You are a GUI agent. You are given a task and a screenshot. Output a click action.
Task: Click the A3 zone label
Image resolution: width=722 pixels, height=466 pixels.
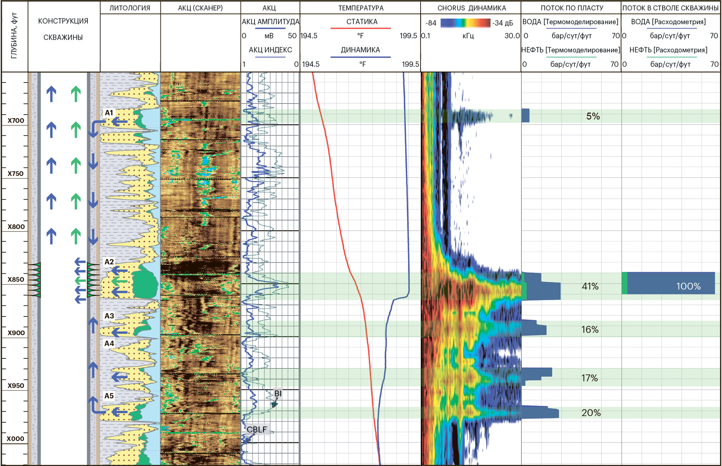(109, 316)
